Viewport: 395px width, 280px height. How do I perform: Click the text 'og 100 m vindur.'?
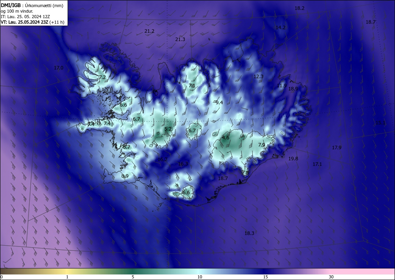click(x=17, y=11)
